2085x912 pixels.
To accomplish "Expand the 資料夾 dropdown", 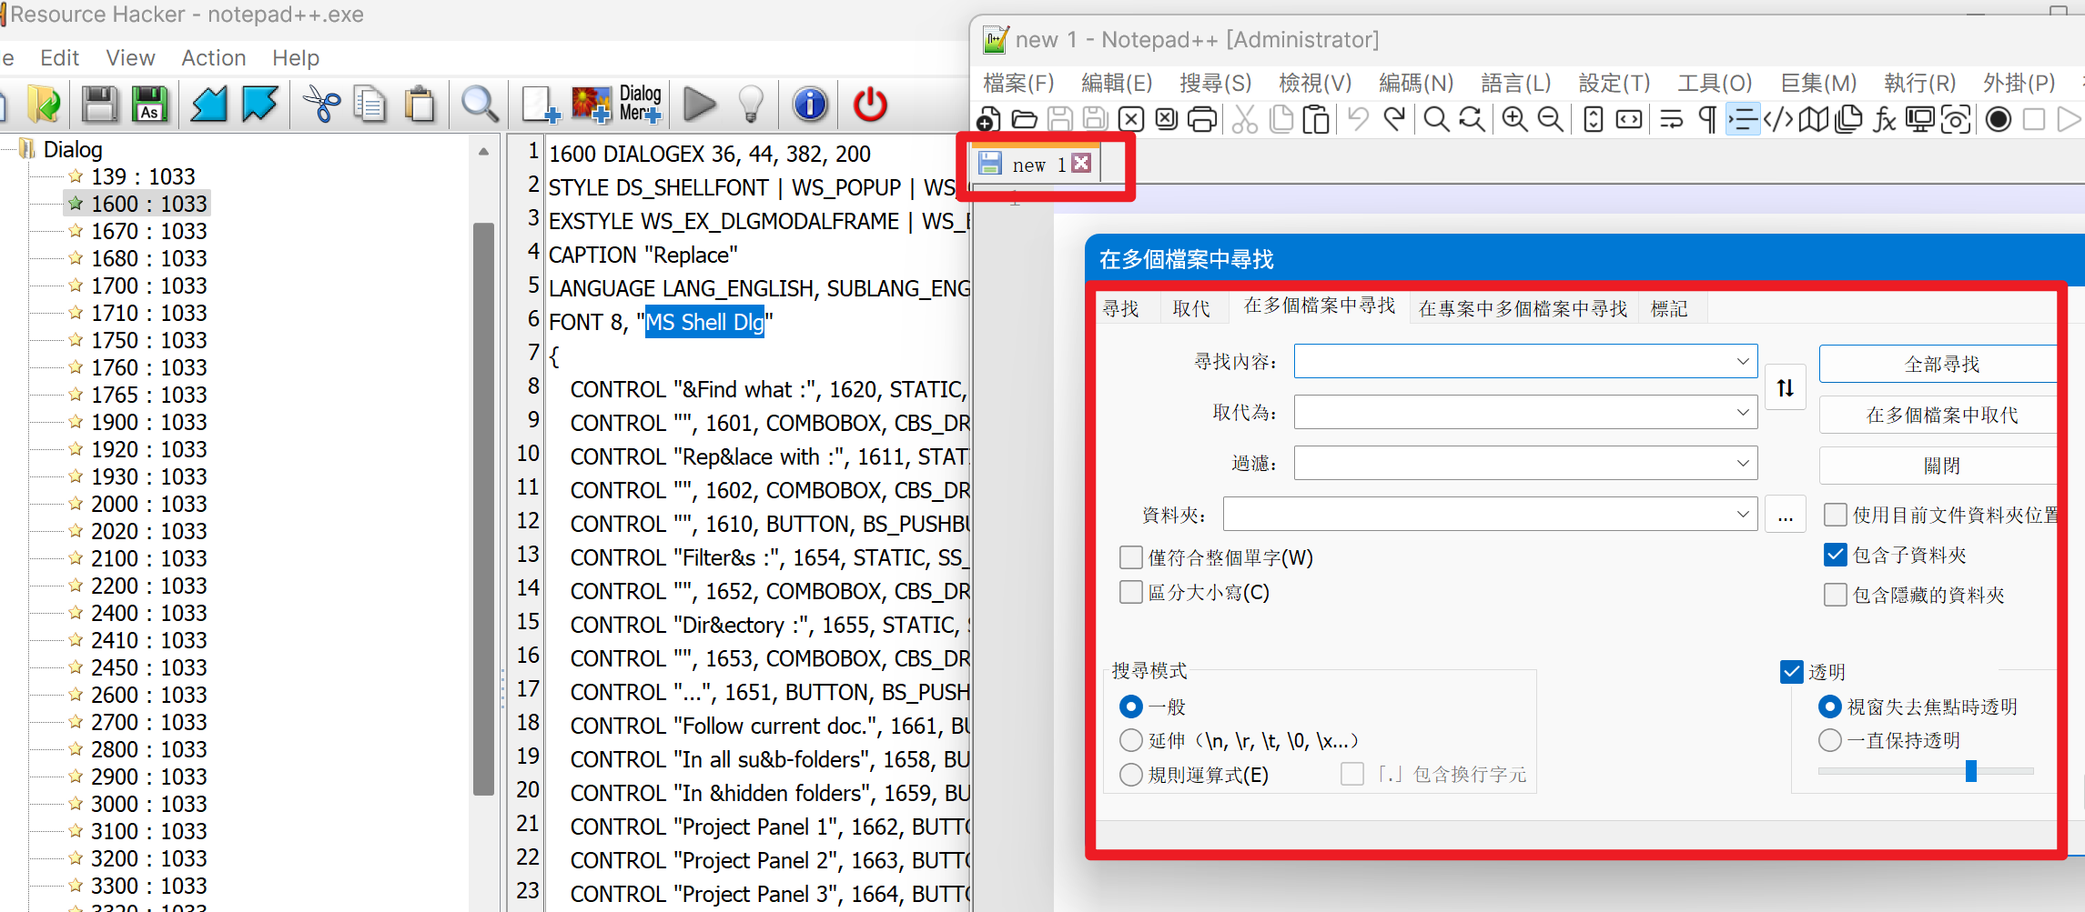I will (1744, 514).
